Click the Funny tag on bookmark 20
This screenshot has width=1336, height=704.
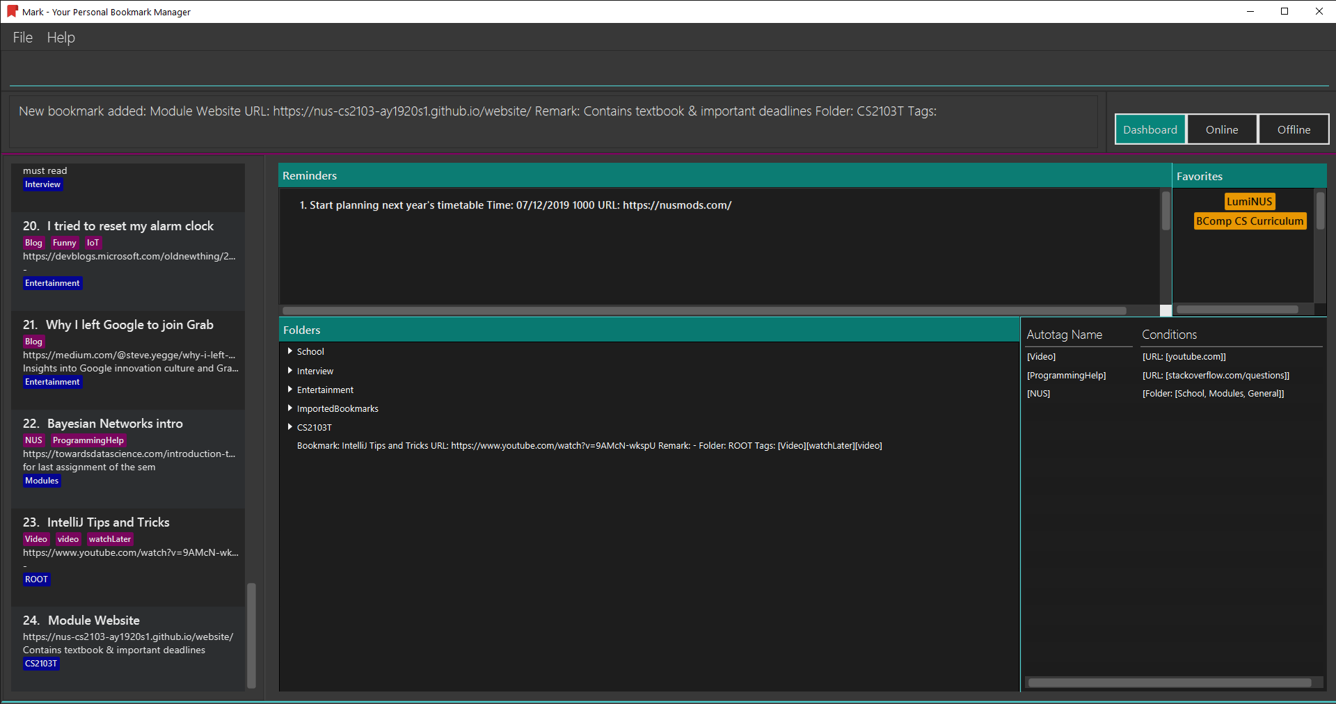64,243
